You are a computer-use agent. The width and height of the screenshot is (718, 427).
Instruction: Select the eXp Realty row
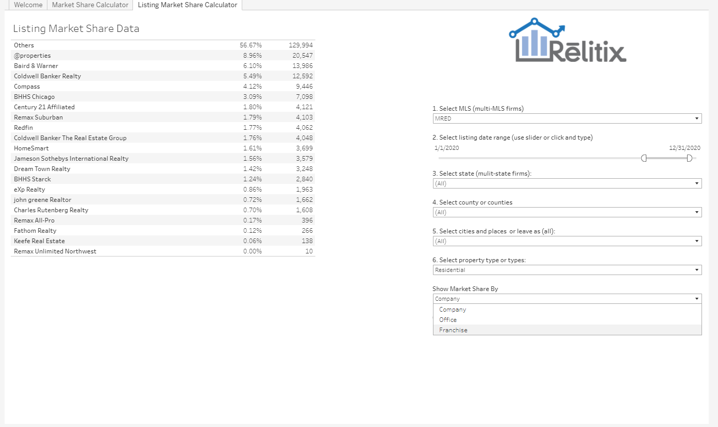(163, 190)
